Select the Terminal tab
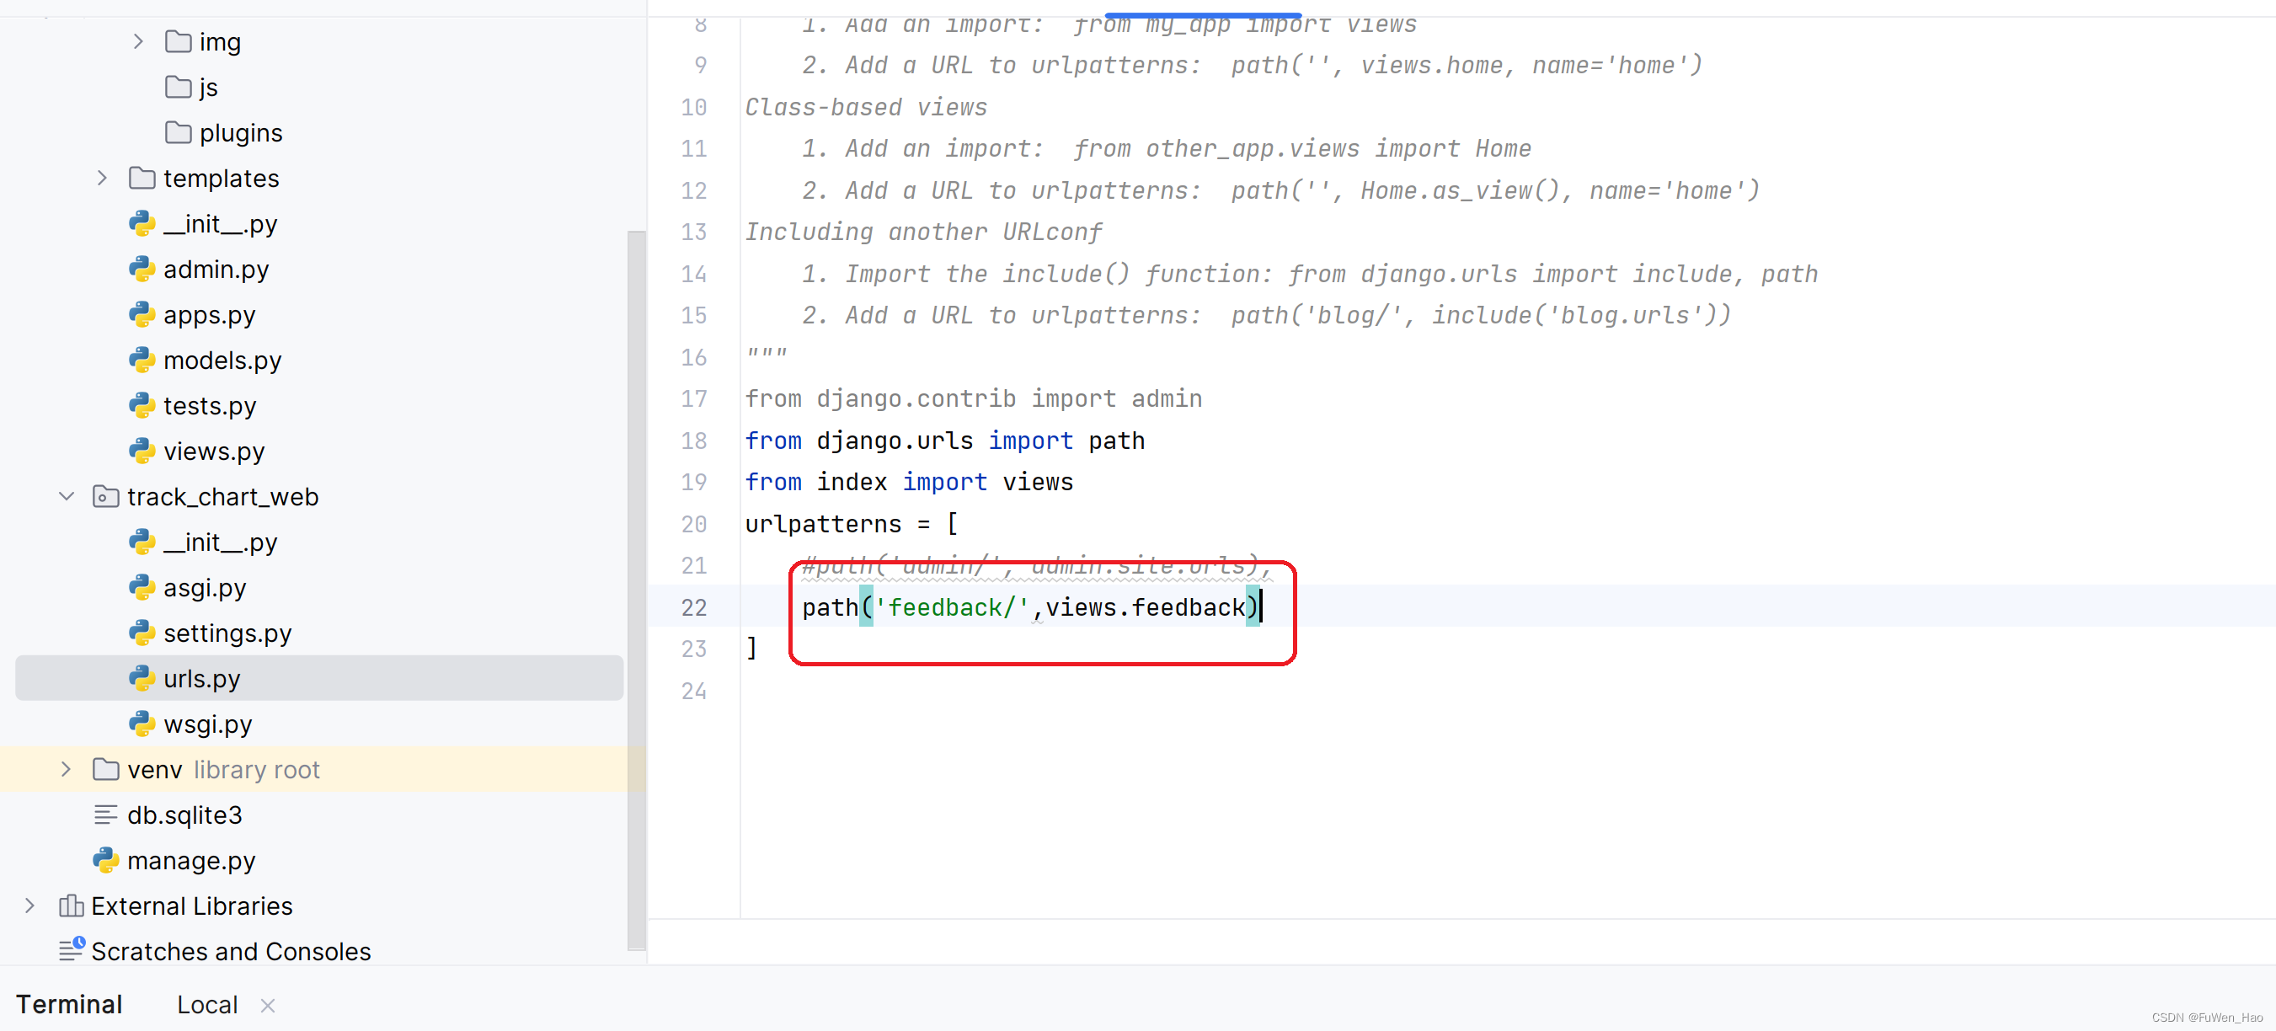2276x1031 pixels. point(68,1003)
